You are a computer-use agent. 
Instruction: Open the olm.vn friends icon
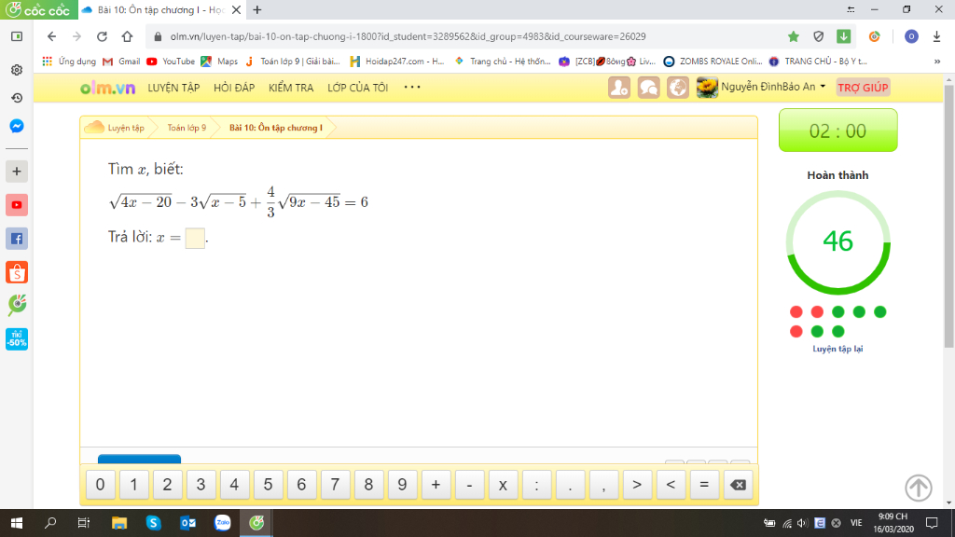point(619,88)
